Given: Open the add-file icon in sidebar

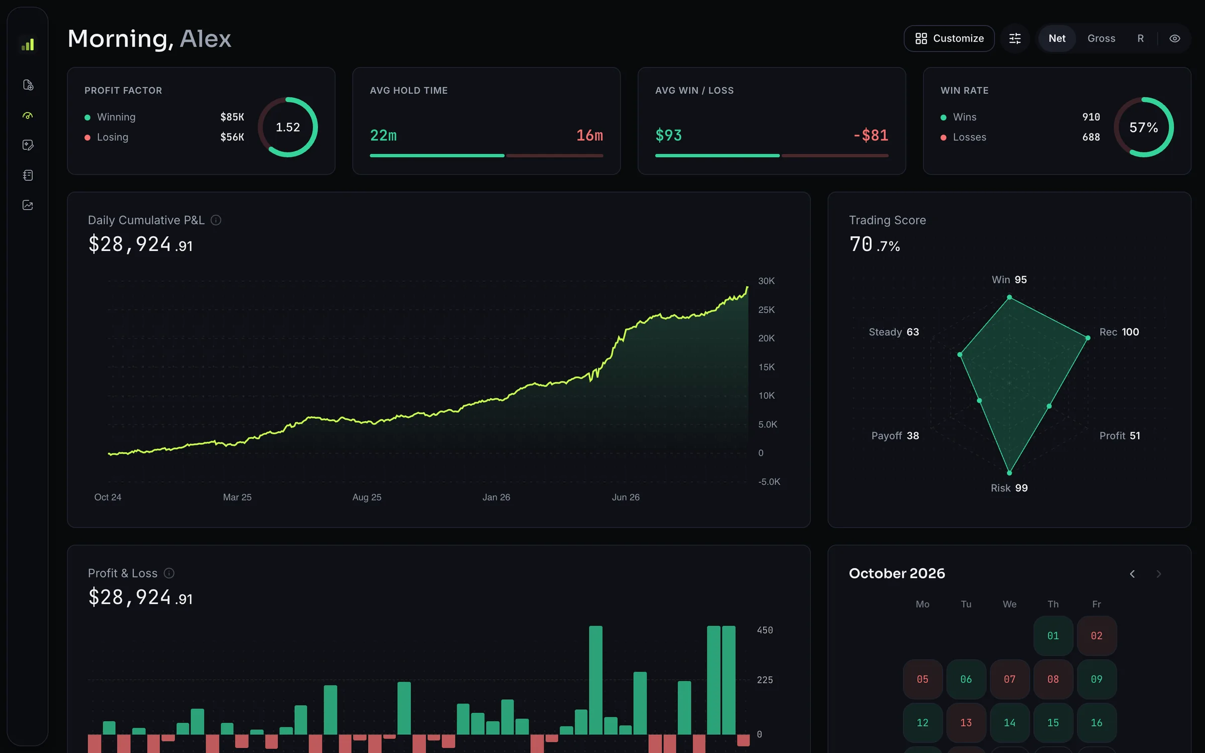Looking at the screenshot, I should [x=28, y=85].
